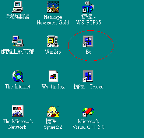This screenshot has width=144, height=138.
Task: Click The Internet globe icon
Action: coord(18,76)
